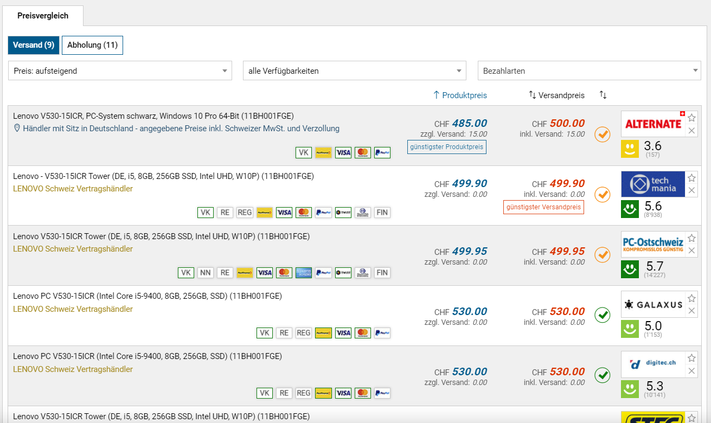Click the green smiley rating for PC-Ostschweiz

click(630, 270)
